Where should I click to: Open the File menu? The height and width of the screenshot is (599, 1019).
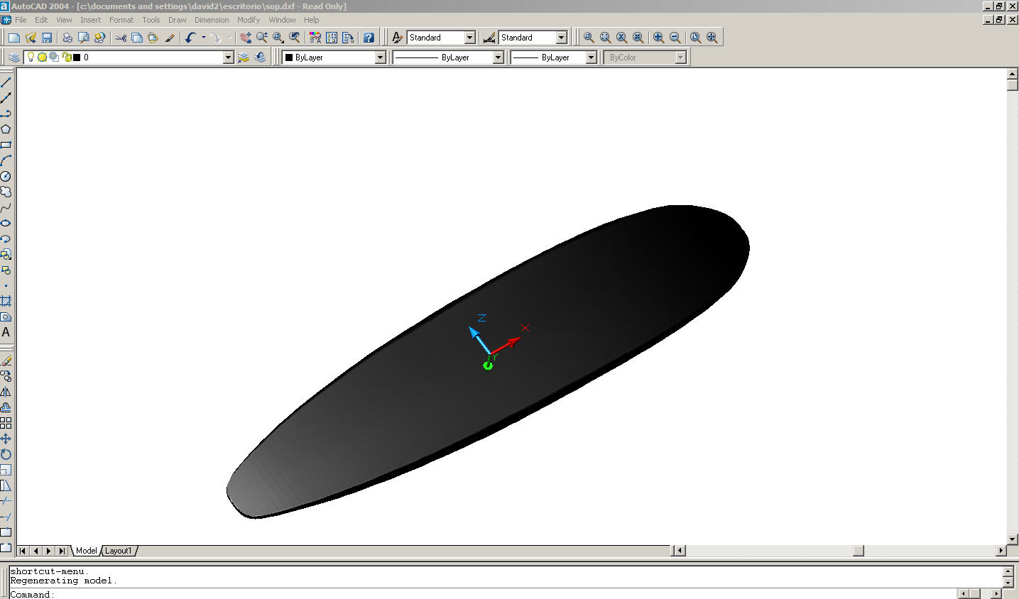[x=21, y=20]
